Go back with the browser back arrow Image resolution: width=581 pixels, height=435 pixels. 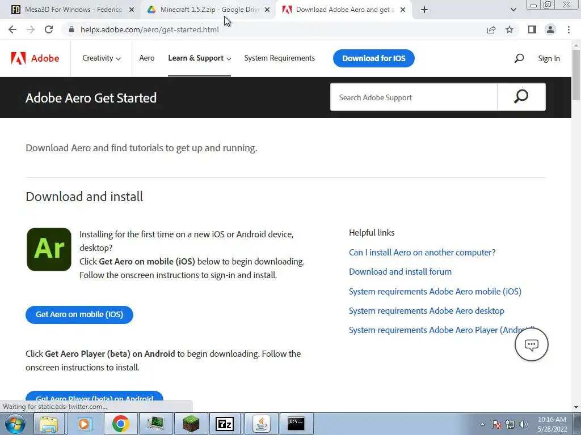[x=12, y=29]
